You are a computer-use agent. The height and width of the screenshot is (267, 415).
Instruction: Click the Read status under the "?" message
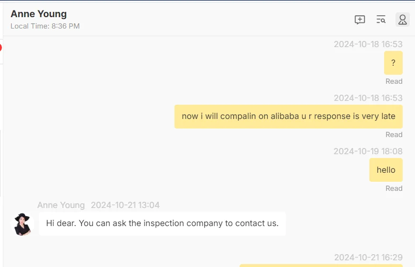(394, 81)
